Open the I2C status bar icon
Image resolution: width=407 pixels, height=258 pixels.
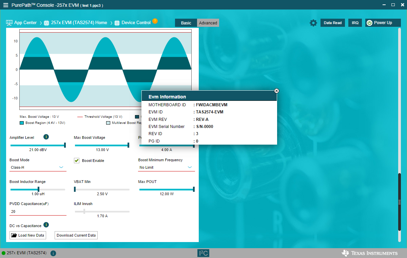[x=203, y=253]
